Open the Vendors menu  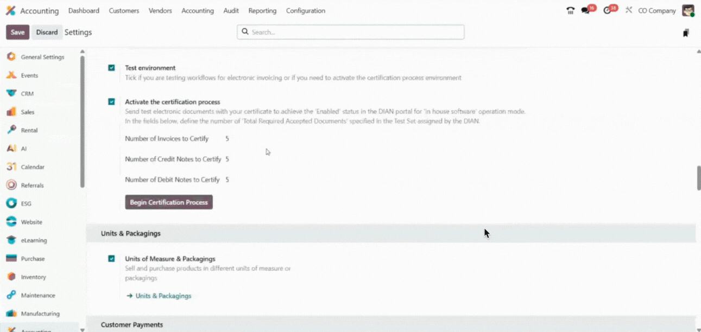pyautogui.click(x=160, y=11)
